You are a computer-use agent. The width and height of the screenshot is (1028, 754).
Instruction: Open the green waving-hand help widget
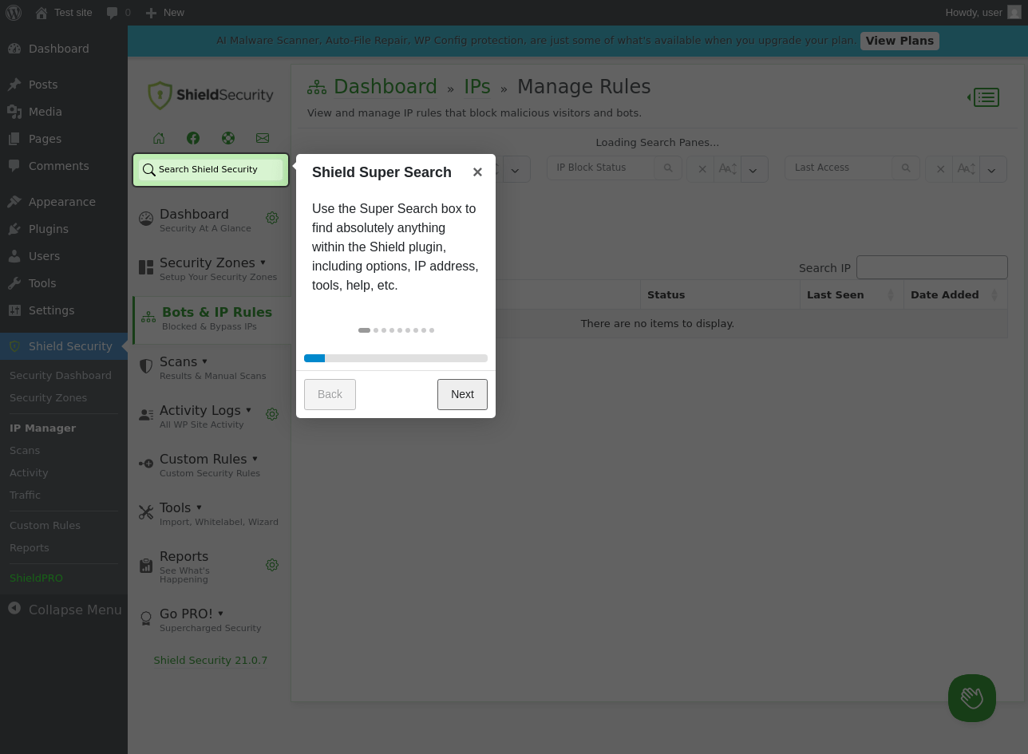coord(972,698)
